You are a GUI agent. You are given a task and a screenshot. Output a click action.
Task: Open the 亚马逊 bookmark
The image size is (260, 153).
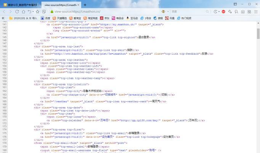coord(132,18)
